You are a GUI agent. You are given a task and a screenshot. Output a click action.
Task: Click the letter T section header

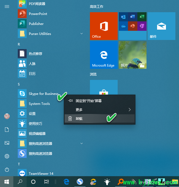point(19,164)
